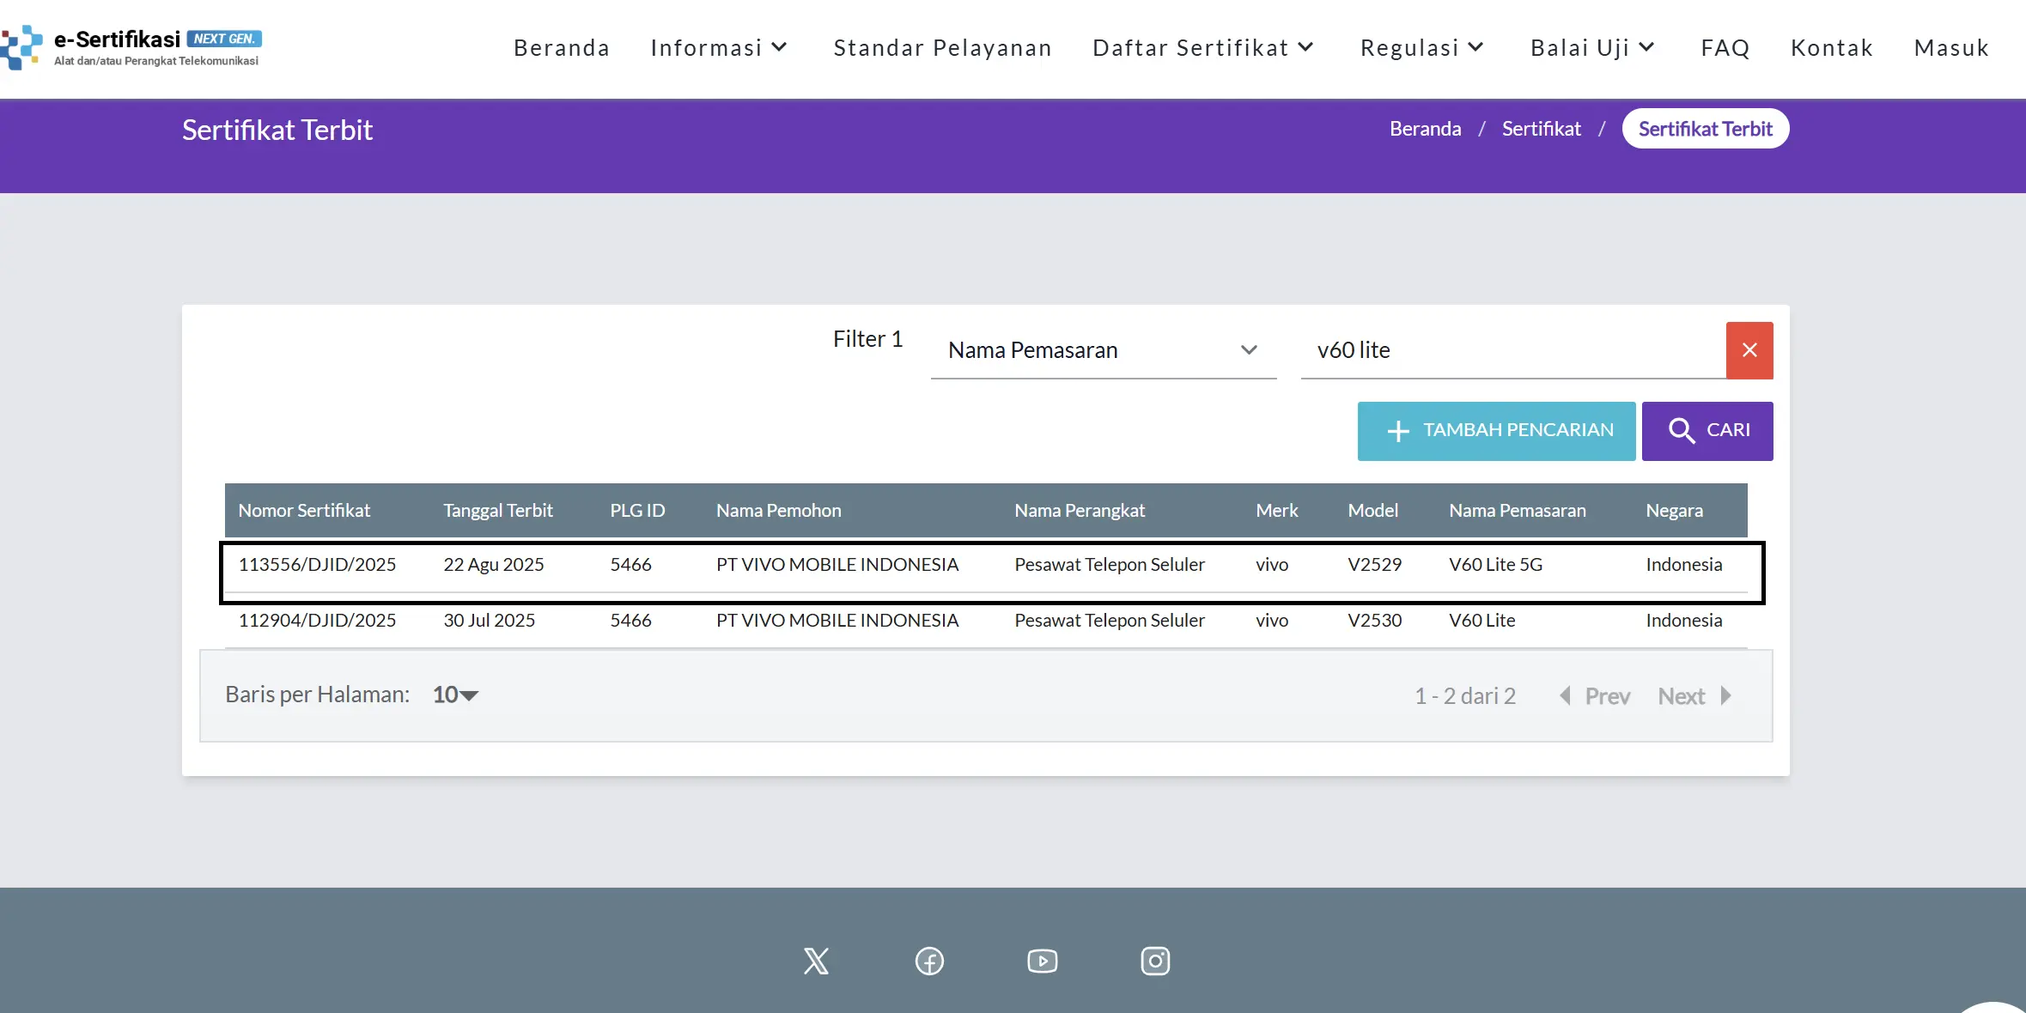2026x1013 pixels.
Task: Remove Filter 1 with red X
Action: tap(1749, 350)
